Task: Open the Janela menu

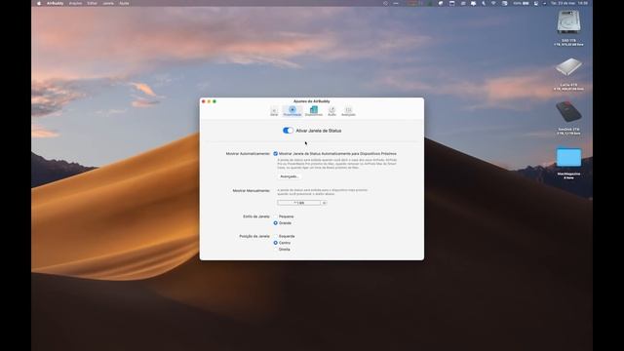Action: click(x=108, y=3)
